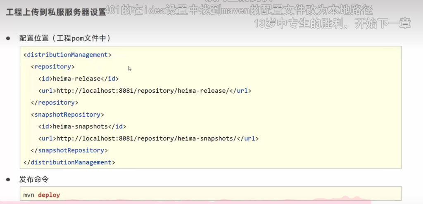This screenshot has width=423, height=204.
Task: Click the bullet point before 发布命令
Action: (8, 180)
